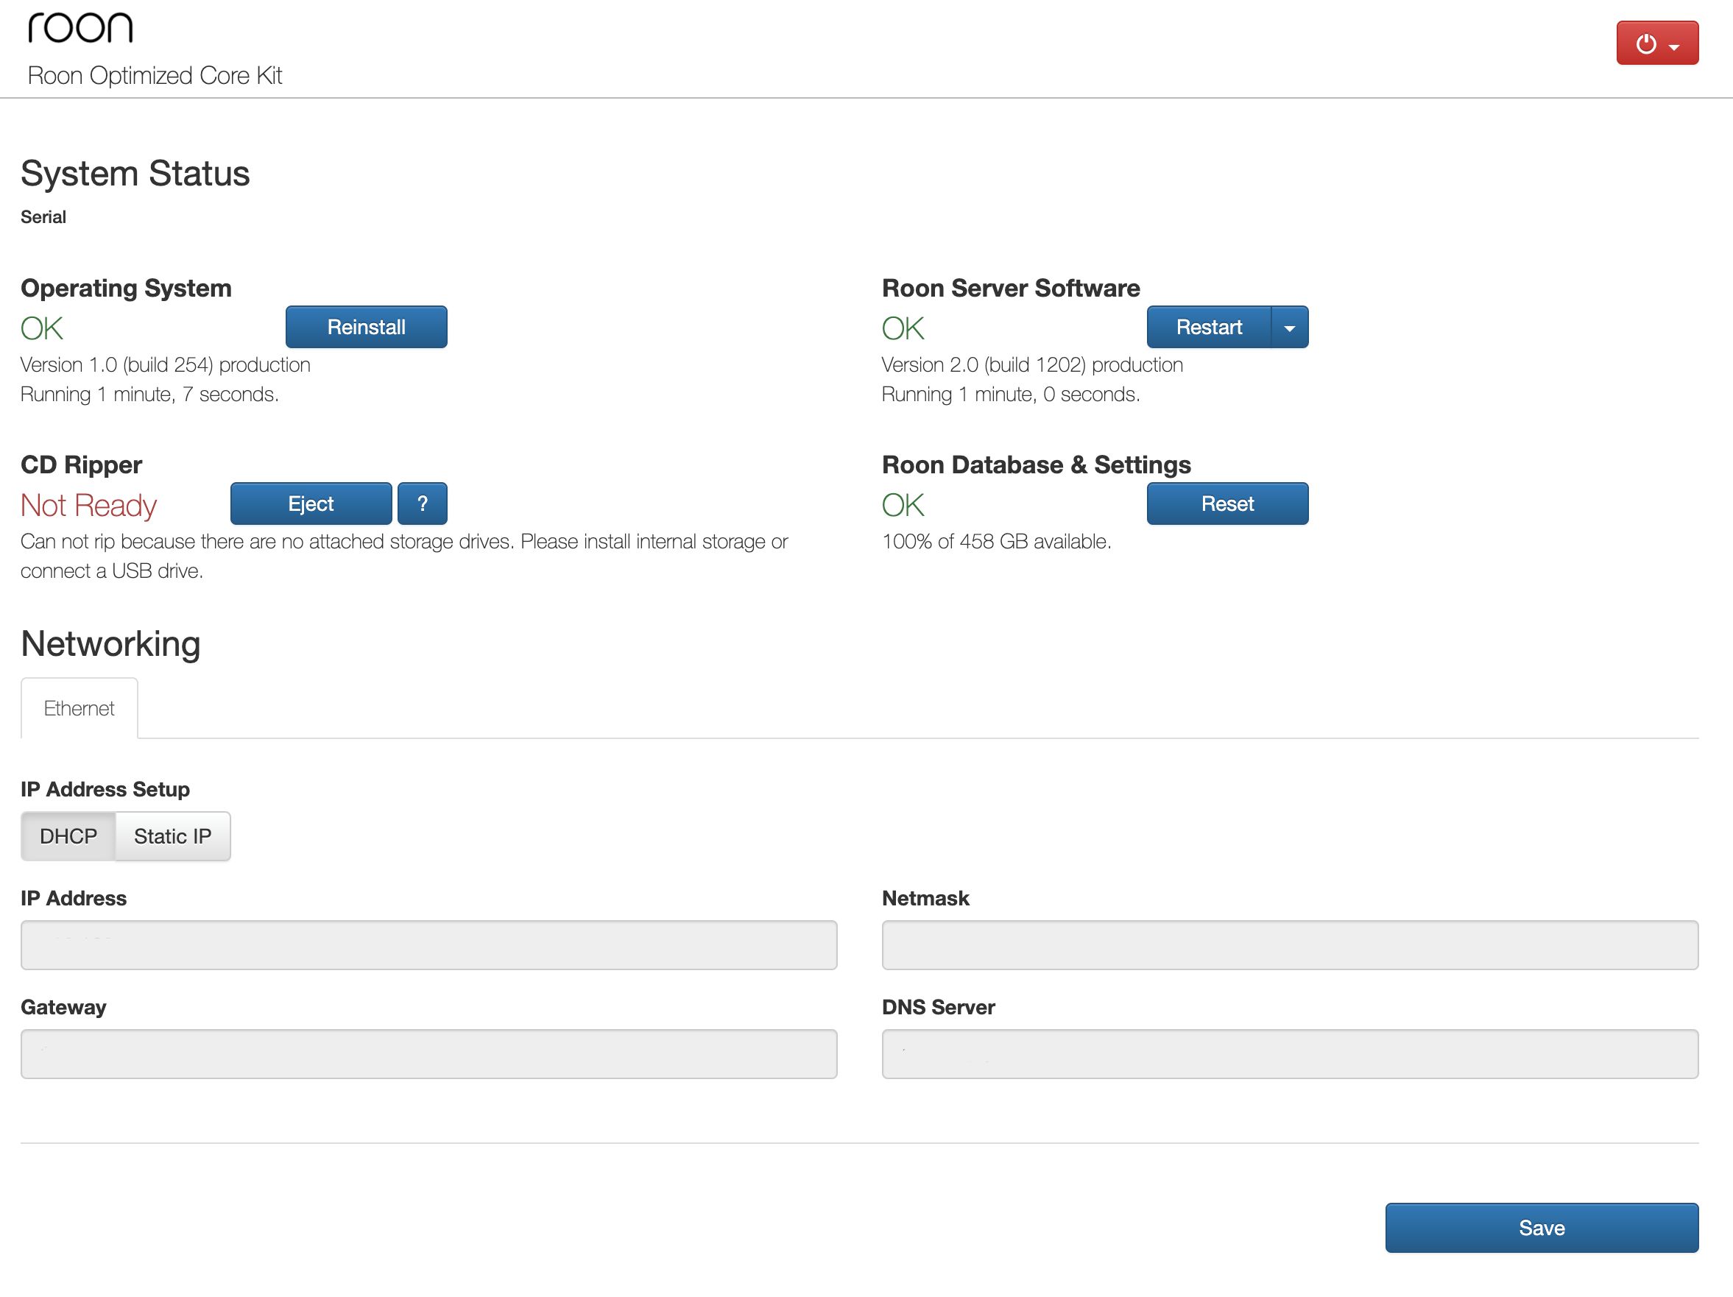Click the Not Ready status text
This screenshot has width=1733, height=1297.
tap(88, 505)
